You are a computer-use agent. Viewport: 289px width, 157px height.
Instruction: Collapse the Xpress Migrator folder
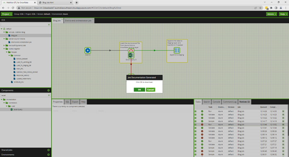click(x=4, y=49)
